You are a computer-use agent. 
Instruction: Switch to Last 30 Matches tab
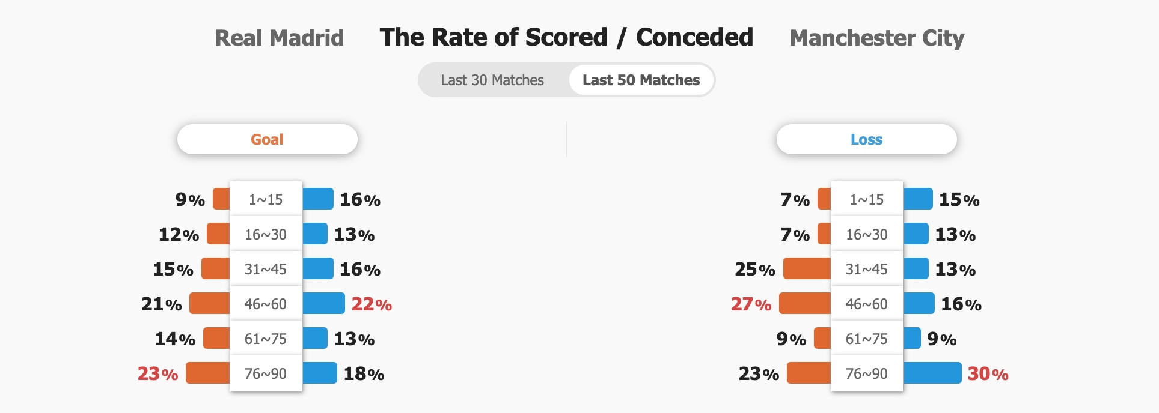[492, 80]
